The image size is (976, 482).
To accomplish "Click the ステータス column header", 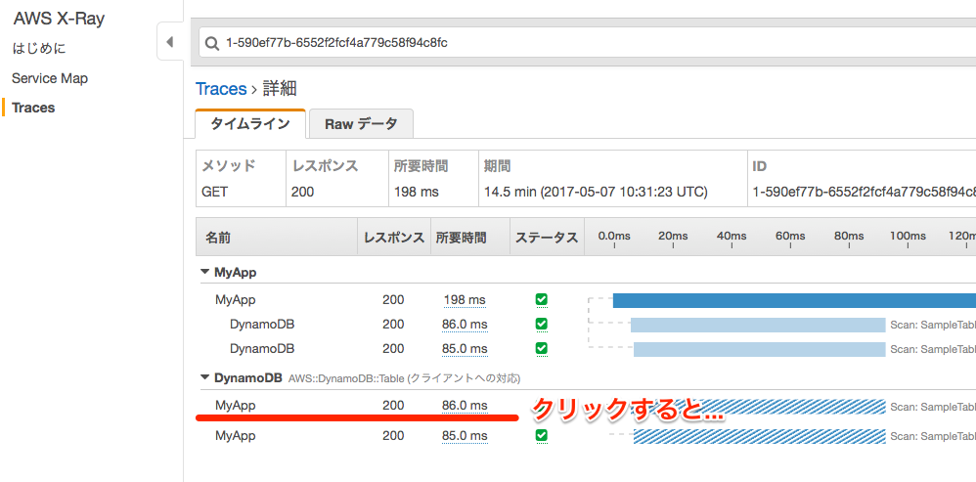I will [547, 237].
